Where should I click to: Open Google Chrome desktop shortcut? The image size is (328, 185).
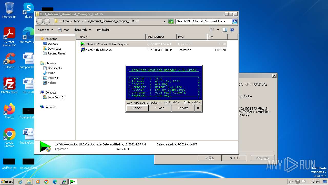tap(9, 138)
